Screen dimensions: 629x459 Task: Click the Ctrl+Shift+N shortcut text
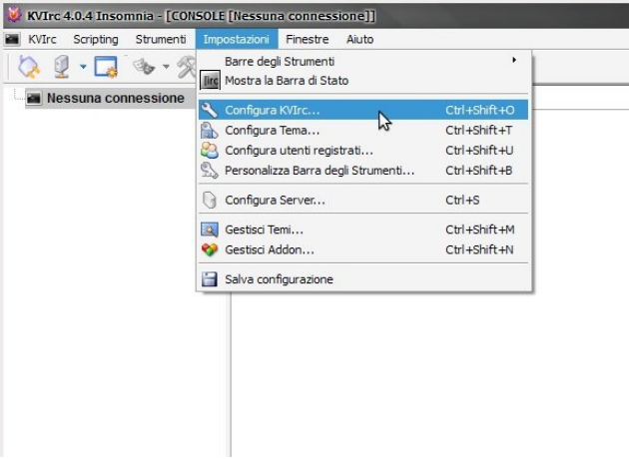[479, 249]
